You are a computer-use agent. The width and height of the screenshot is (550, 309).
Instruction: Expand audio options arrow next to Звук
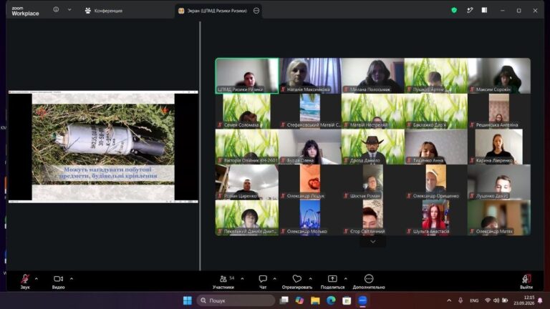point(37,279)
